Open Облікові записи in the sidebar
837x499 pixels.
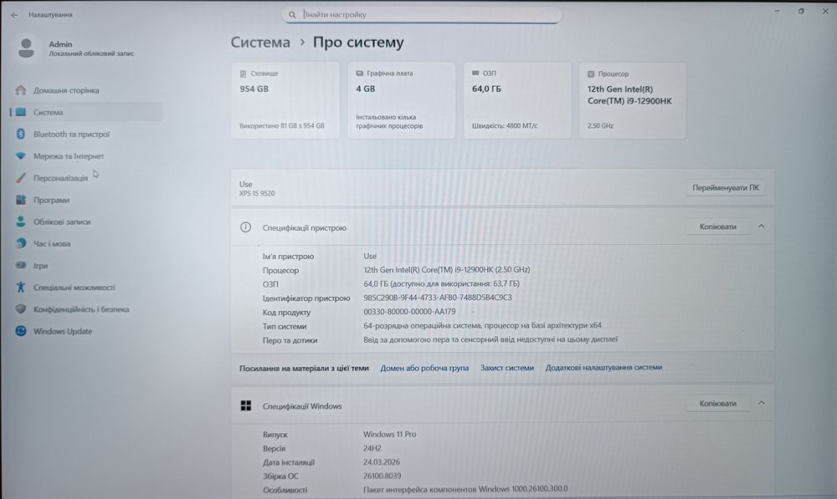coord(62,221)
